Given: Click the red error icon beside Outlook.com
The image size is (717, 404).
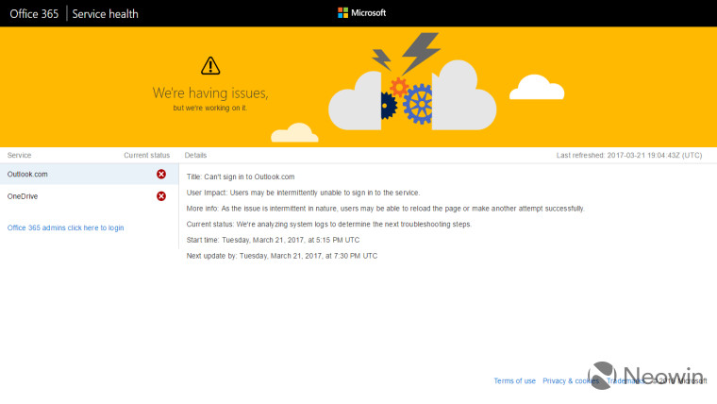Looking at the screenshot, I should 161,174.
